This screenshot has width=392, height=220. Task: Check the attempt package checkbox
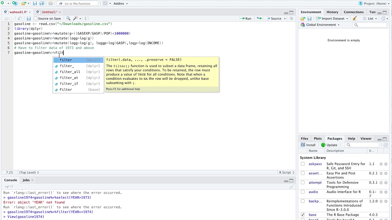point(303,183)
